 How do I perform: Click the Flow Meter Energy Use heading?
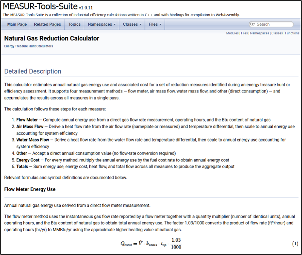tap(30, 189)
